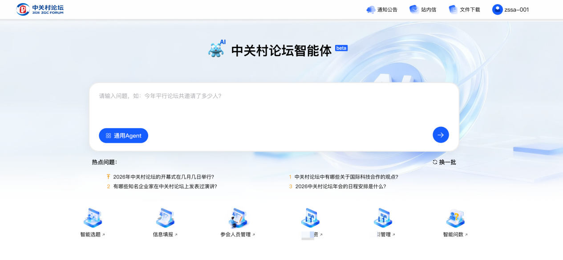The image size is (563, 260).
Task: Open 文件下载 in the top navigation
Action: pyautogui.click(x=464, y=9)
